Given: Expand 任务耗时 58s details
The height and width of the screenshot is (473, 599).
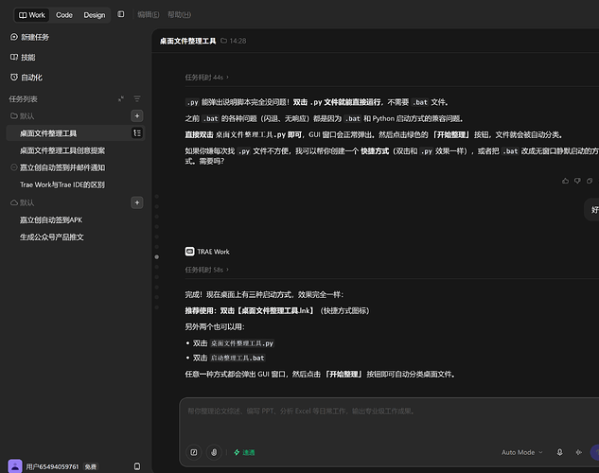Looking at the screenshot, I should click(x=206, y=270).
